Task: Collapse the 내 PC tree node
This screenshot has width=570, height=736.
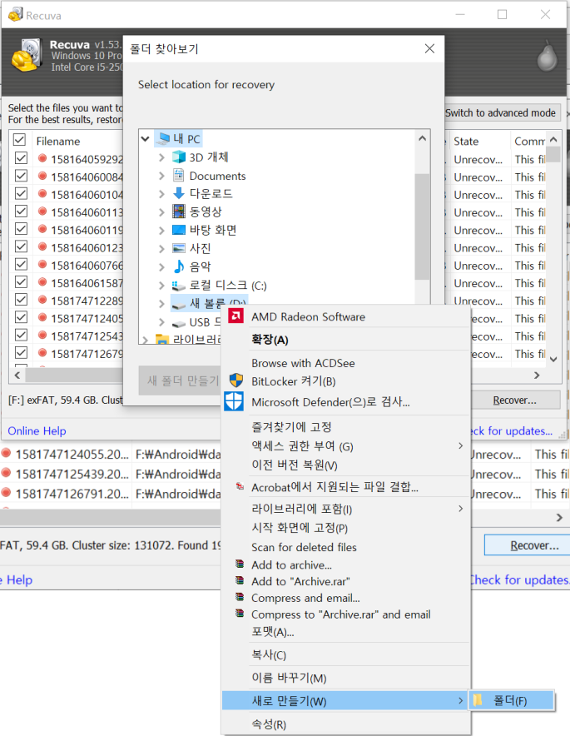Action: [x=146, y=139]
